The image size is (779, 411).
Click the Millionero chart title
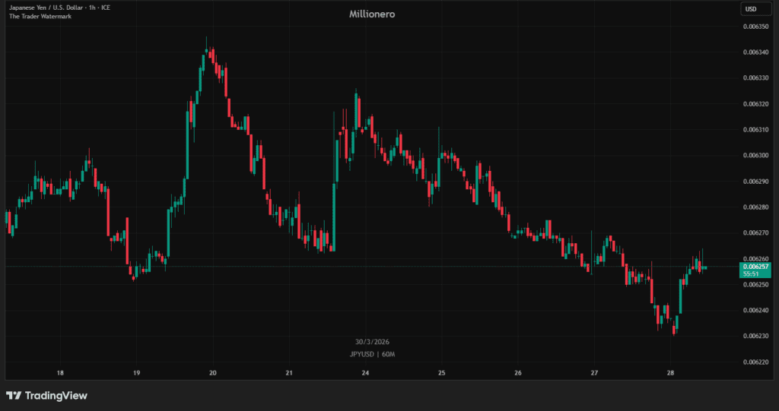click(x=371, y=14)
